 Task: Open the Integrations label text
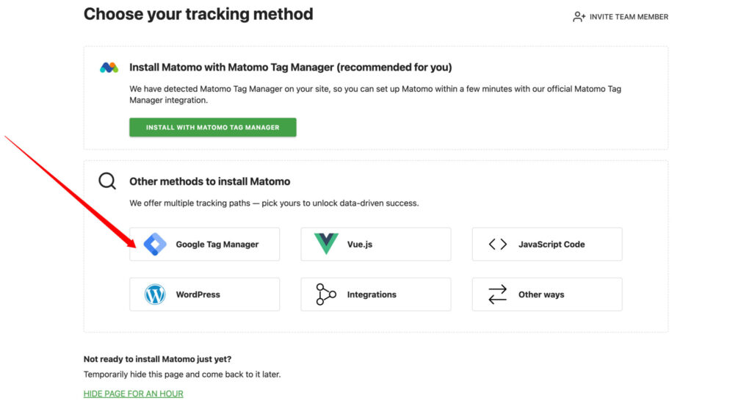(372, 294)
